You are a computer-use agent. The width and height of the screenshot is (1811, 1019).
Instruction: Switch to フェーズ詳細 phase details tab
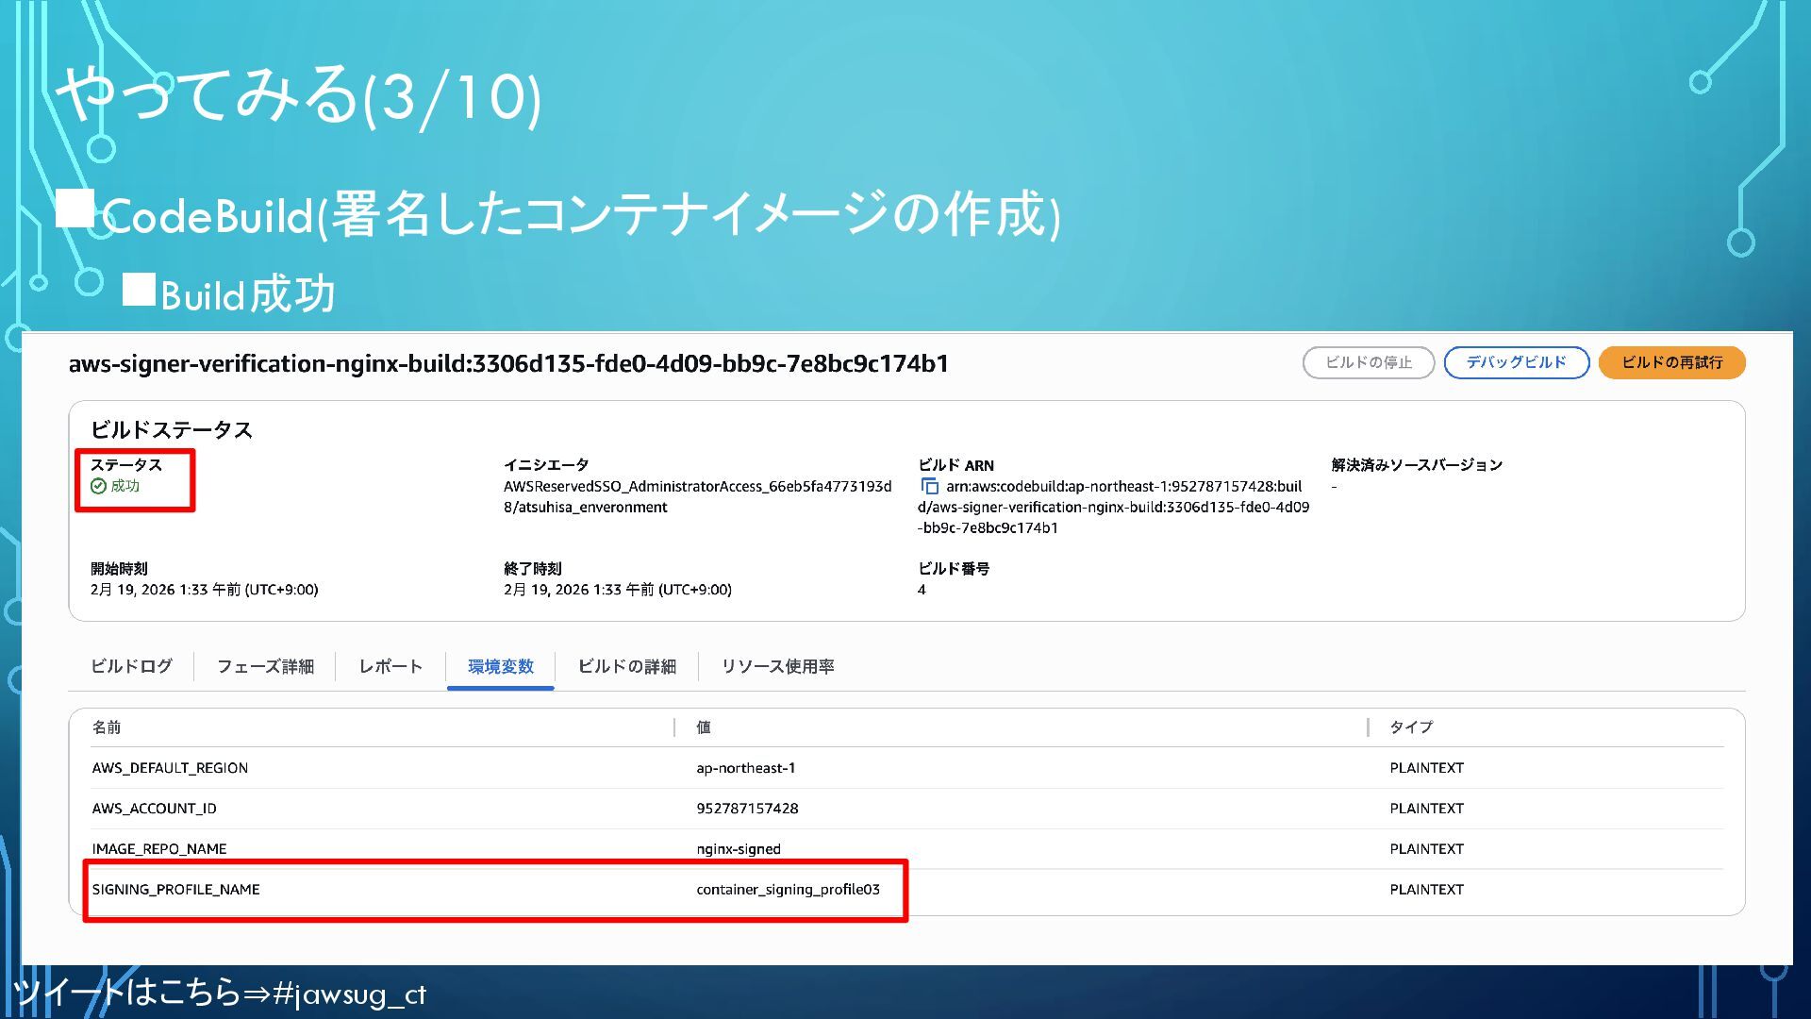pyautogui.click(x=265, y=666)
